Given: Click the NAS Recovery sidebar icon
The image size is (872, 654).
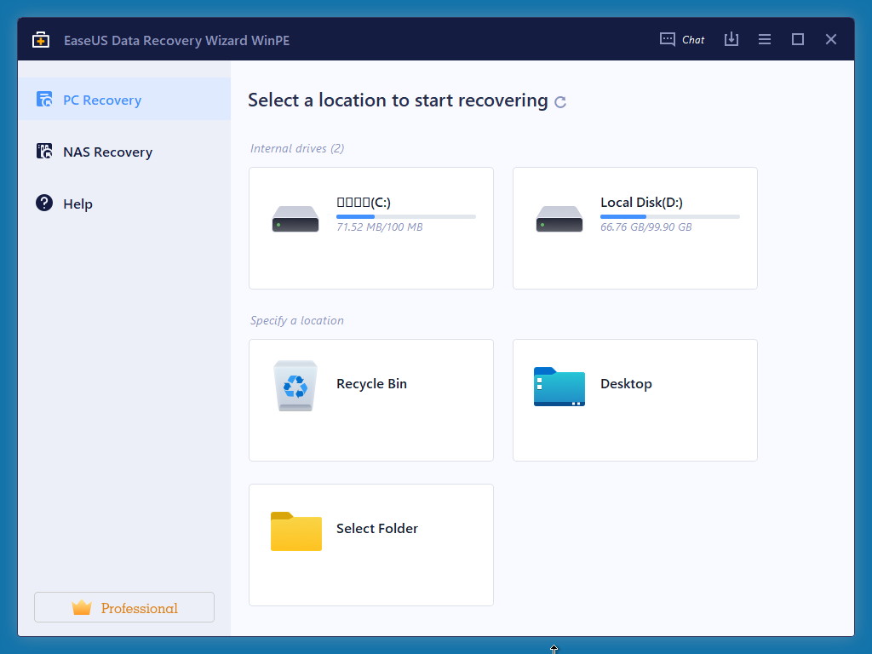Looking at the screenshot, I should pos(44,152).
